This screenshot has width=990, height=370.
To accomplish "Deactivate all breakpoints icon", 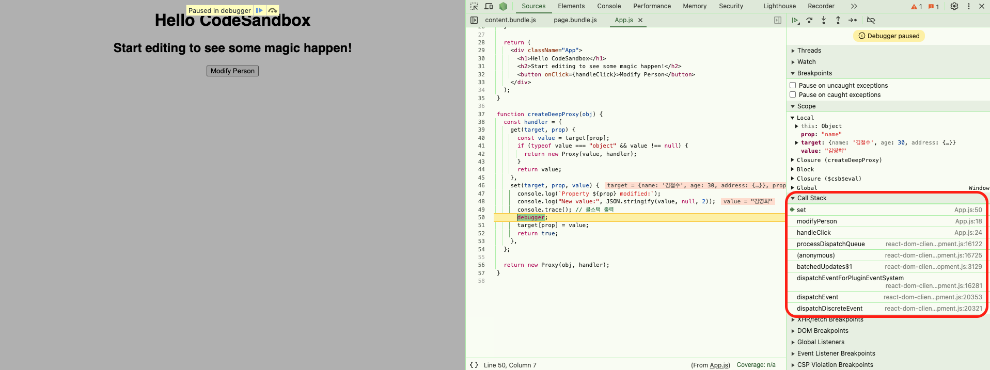I will (x=871, y=20).
